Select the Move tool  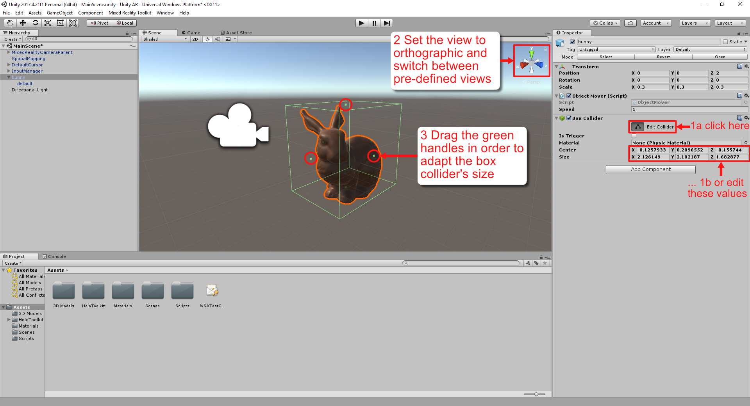(23, 23)
